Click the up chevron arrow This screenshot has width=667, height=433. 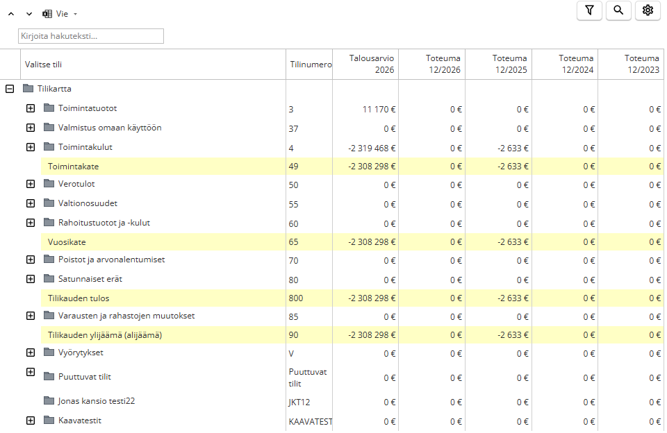pyautogui.click(x=11, y=14)
